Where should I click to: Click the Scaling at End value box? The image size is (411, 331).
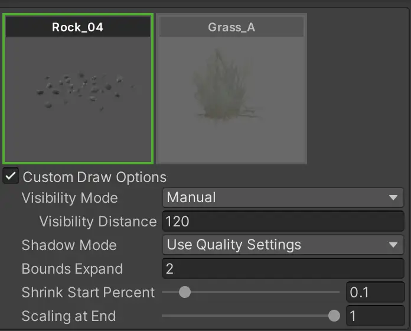point(374,316)
